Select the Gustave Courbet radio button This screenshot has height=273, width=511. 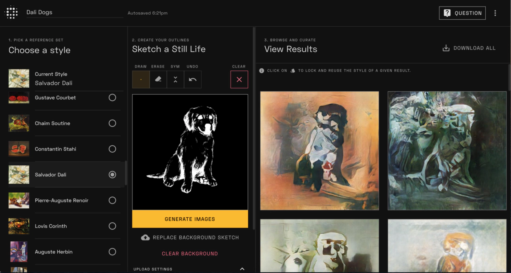[x=112, y=97]
